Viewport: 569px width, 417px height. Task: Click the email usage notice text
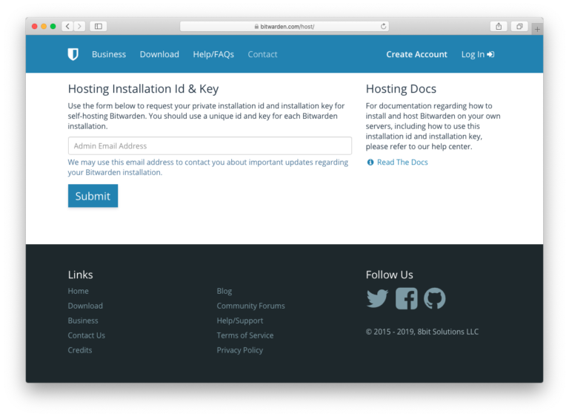point(208,167)
